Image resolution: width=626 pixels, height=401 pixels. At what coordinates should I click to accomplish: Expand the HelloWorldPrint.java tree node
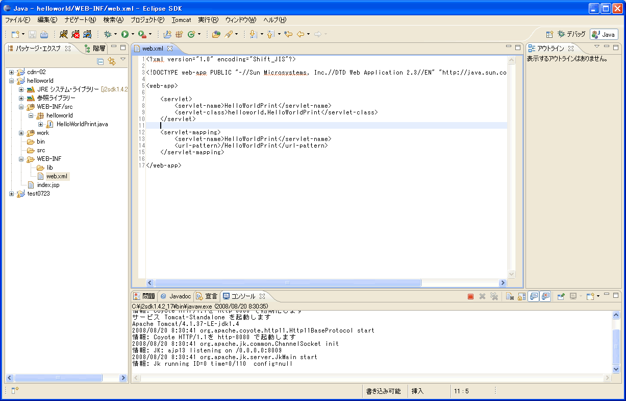(x=40, y=124)
